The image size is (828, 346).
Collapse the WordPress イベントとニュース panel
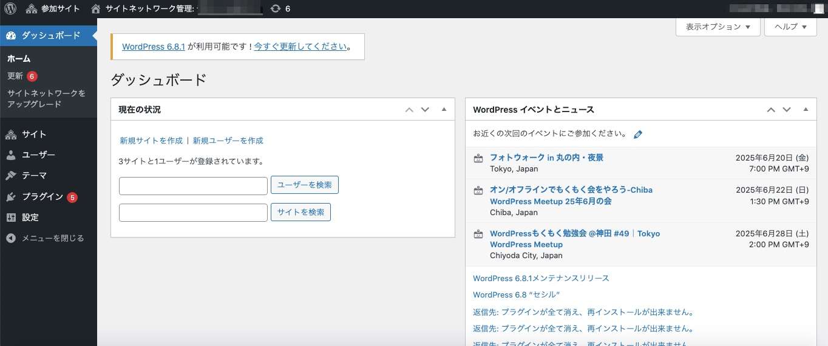tap(806, 110)
